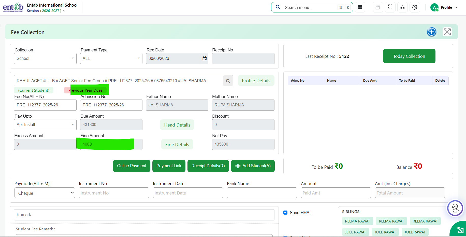Screen dimensions: 466x237
Task: Click the Fee No field PRE_112377_2025-26
Action: pyautogui.click(x=45, y=105)
